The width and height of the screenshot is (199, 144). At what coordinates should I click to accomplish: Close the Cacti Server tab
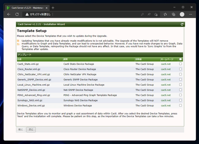(x=47, y=8)
